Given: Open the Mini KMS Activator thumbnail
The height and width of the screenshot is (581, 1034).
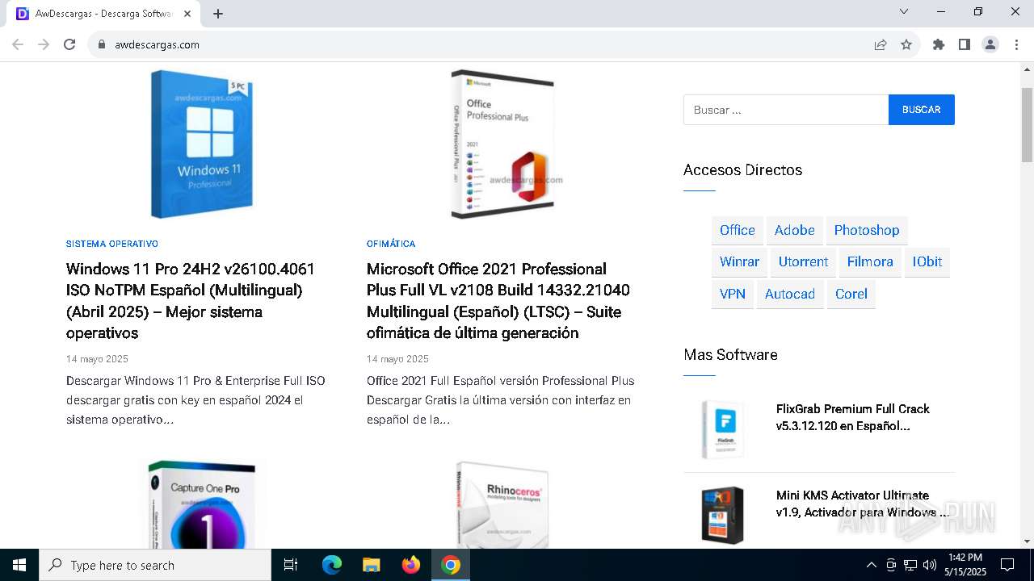Looking at the screenshot, I should pos(723,515).
